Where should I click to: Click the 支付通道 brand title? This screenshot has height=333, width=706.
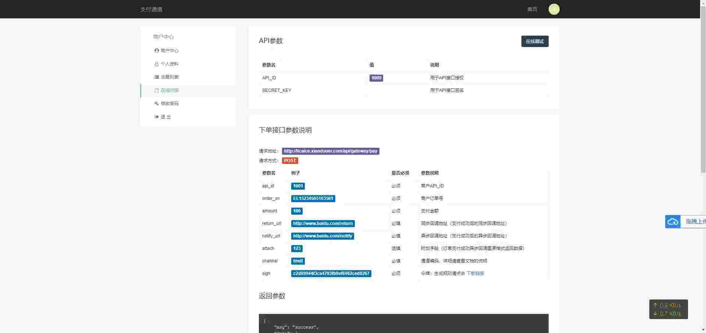point(151,9)
